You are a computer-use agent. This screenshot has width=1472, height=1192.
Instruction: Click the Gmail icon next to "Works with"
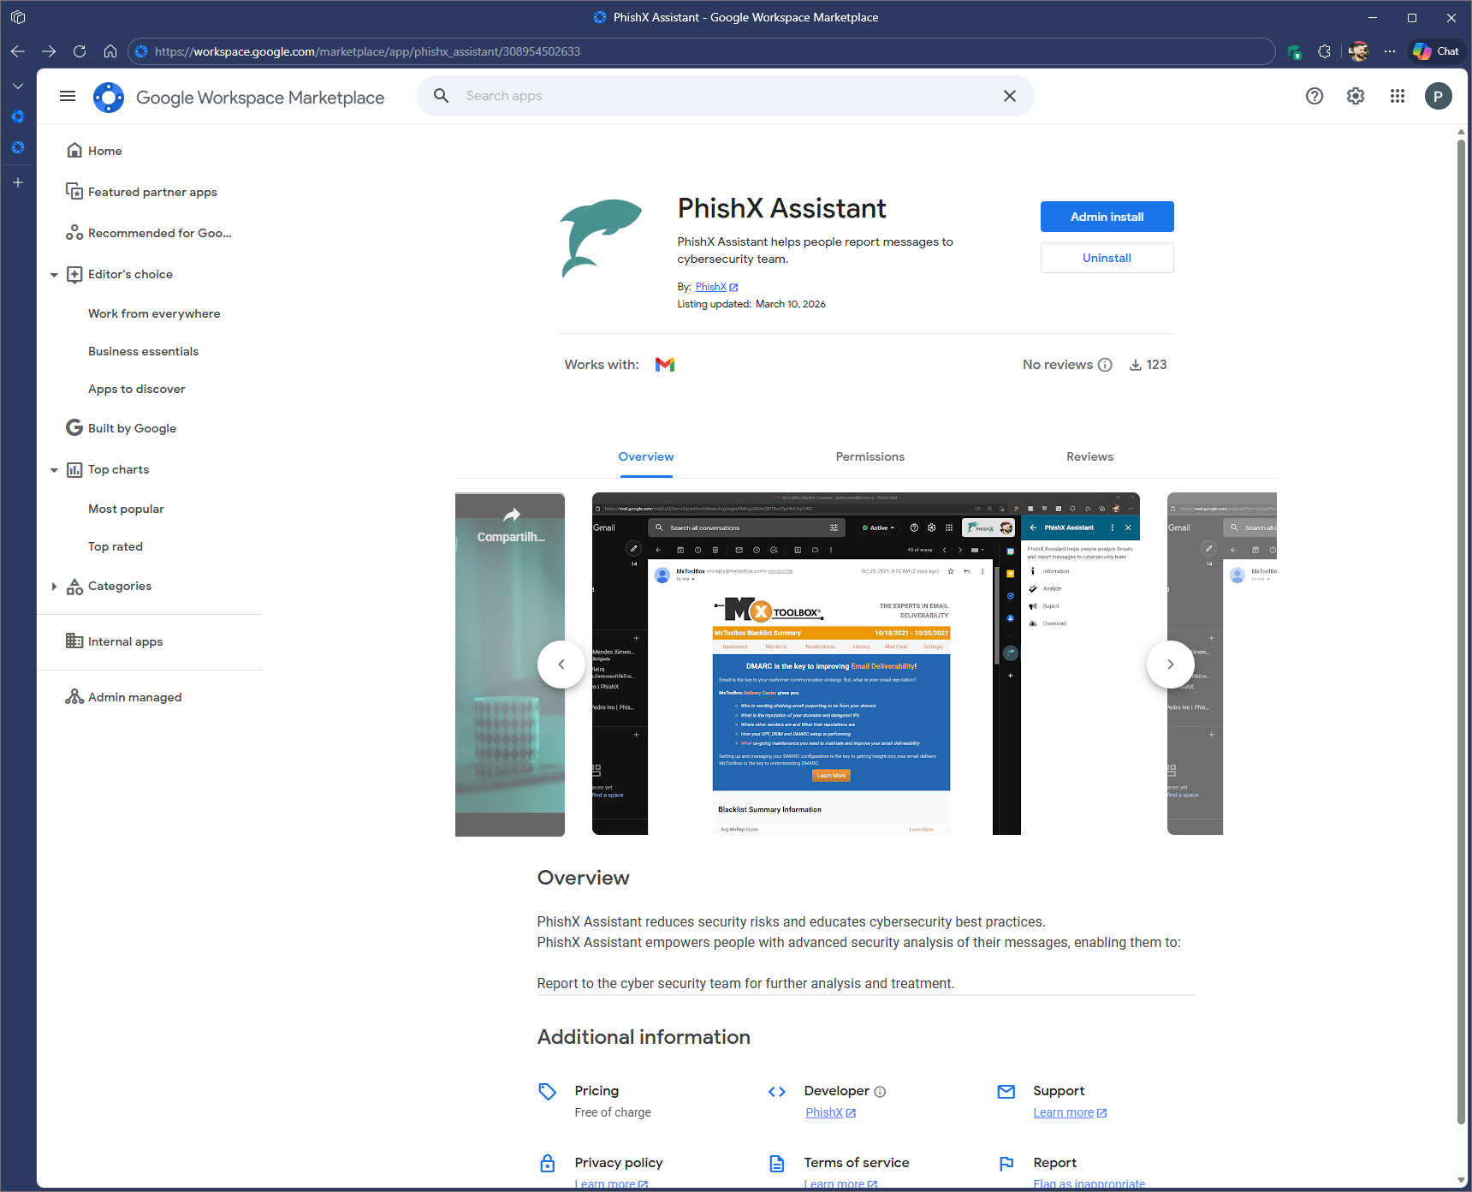coord(665,364)
